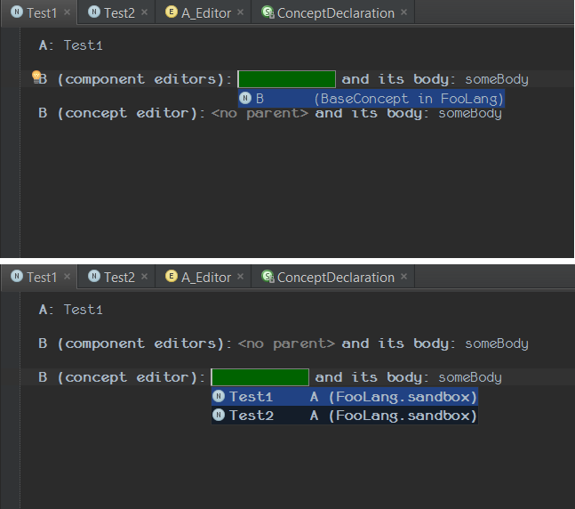Click someBody text after green component editors field
This screenshot has width=575, height=509.
pyautogui.click(x=496, y=79)
